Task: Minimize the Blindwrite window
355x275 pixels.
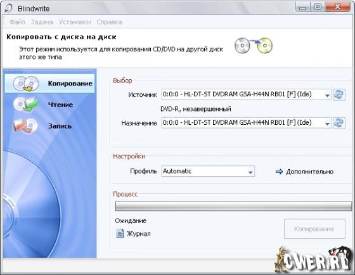Action: (302, 8)
